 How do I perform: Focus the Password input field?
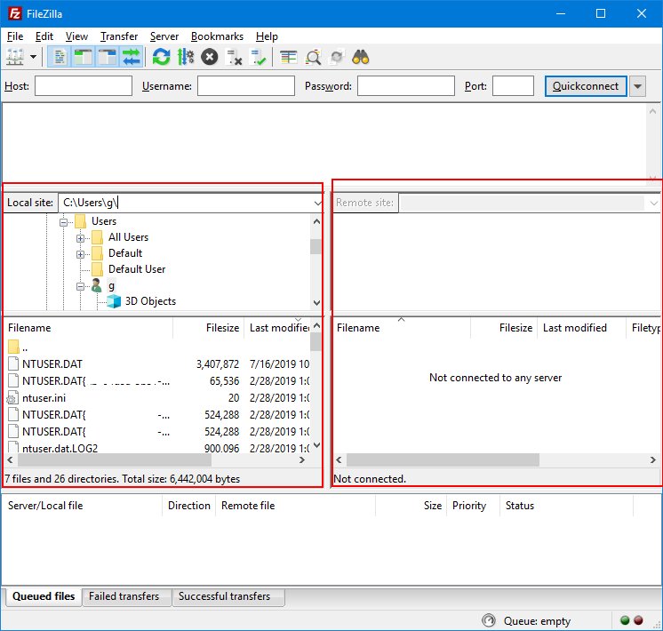406,86
